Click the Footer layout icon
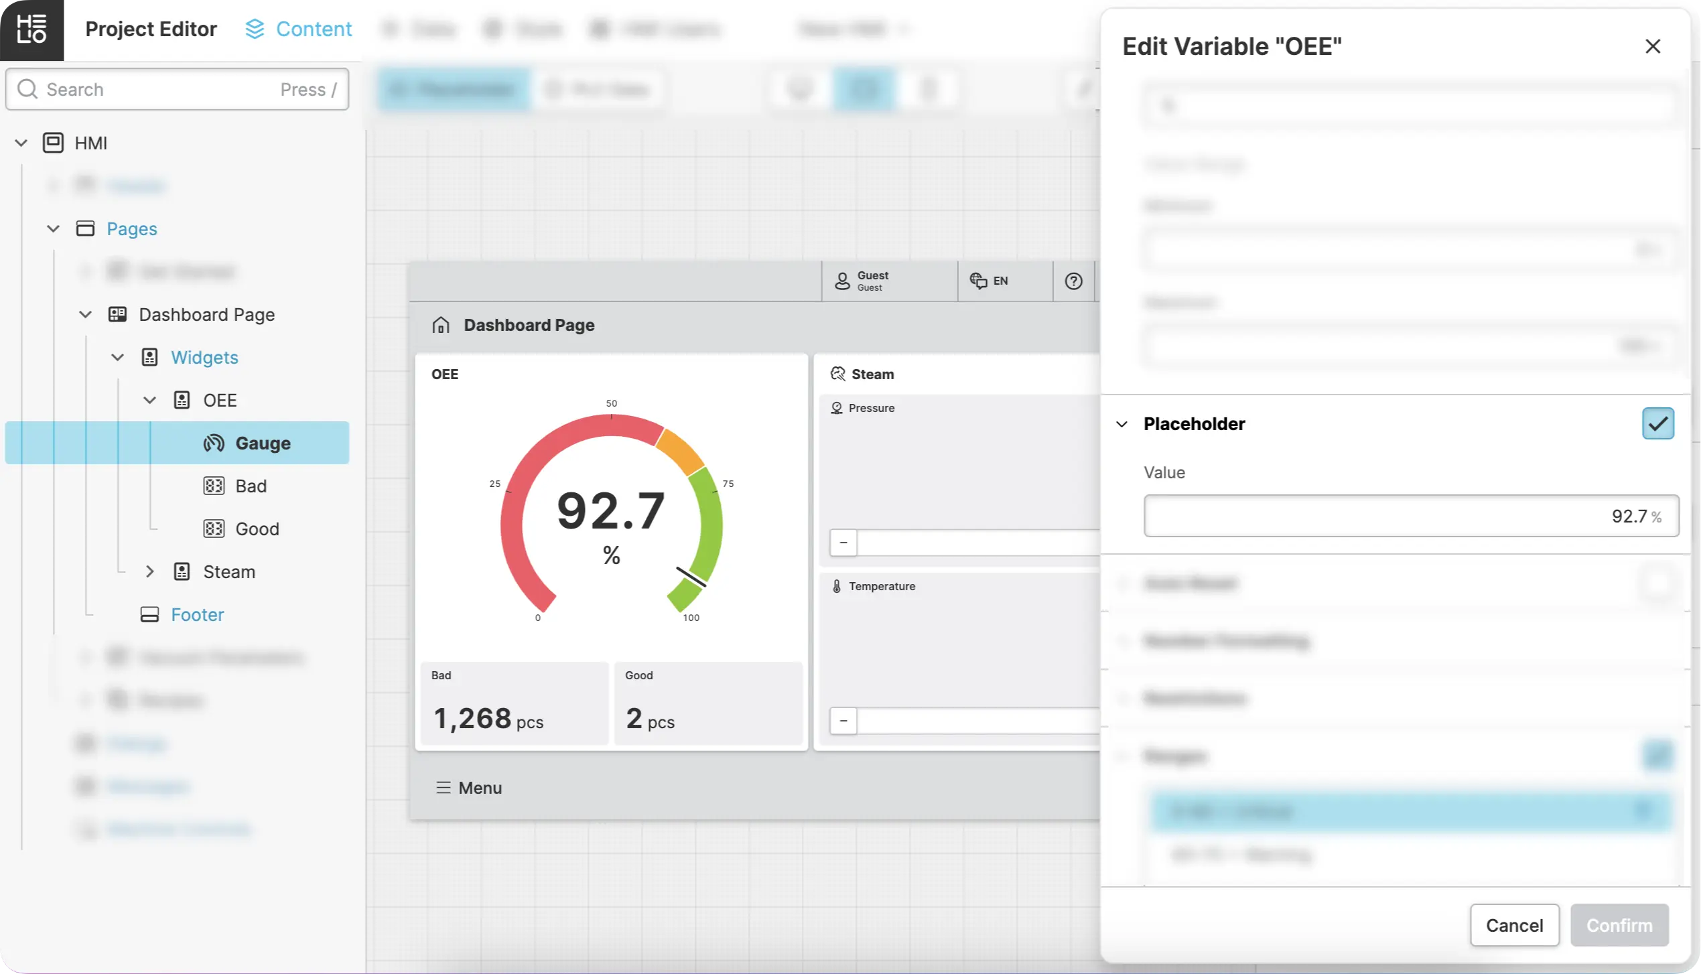The height and width of the screenshot is (974, 1701). (149, 614)
